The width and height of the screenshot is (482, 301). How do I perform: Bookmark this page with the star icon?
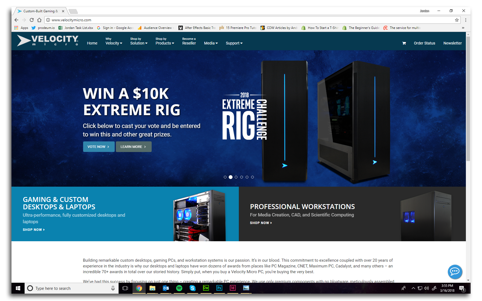point(457,20)
